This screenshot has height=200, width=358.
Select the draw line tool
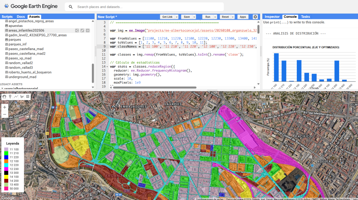(x=16, y=97)
